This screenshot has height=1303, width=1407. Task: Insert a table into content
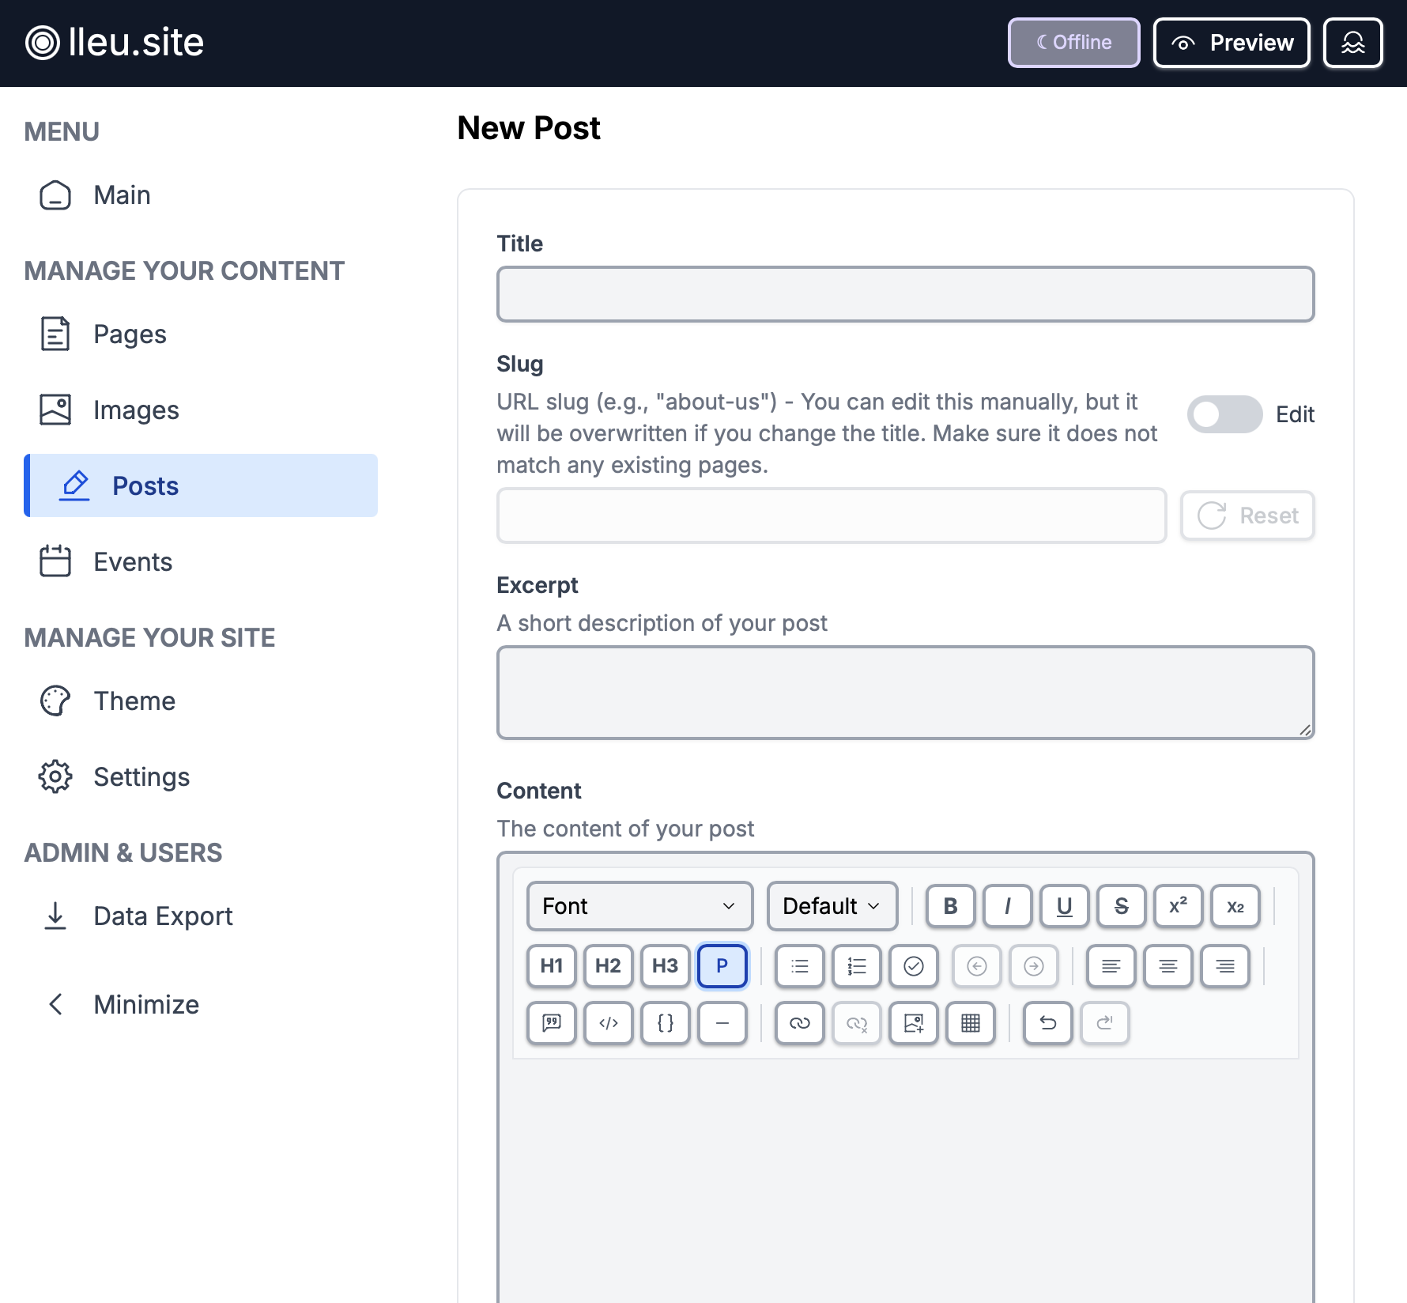tap(971, 1023)
